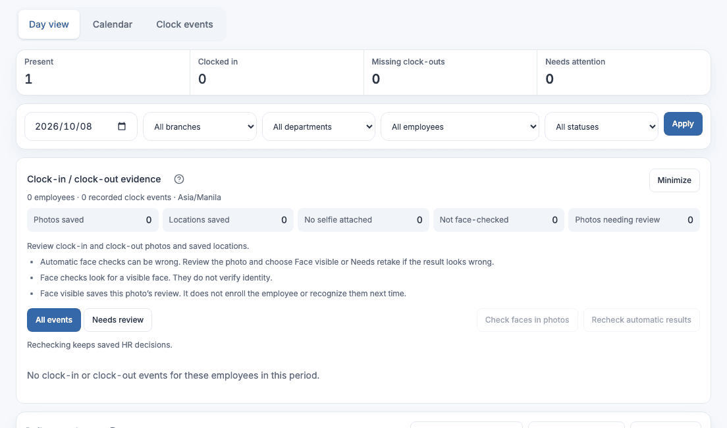Click the No selfie attached counter
727x428 pixels.
[x=363, y=220]
